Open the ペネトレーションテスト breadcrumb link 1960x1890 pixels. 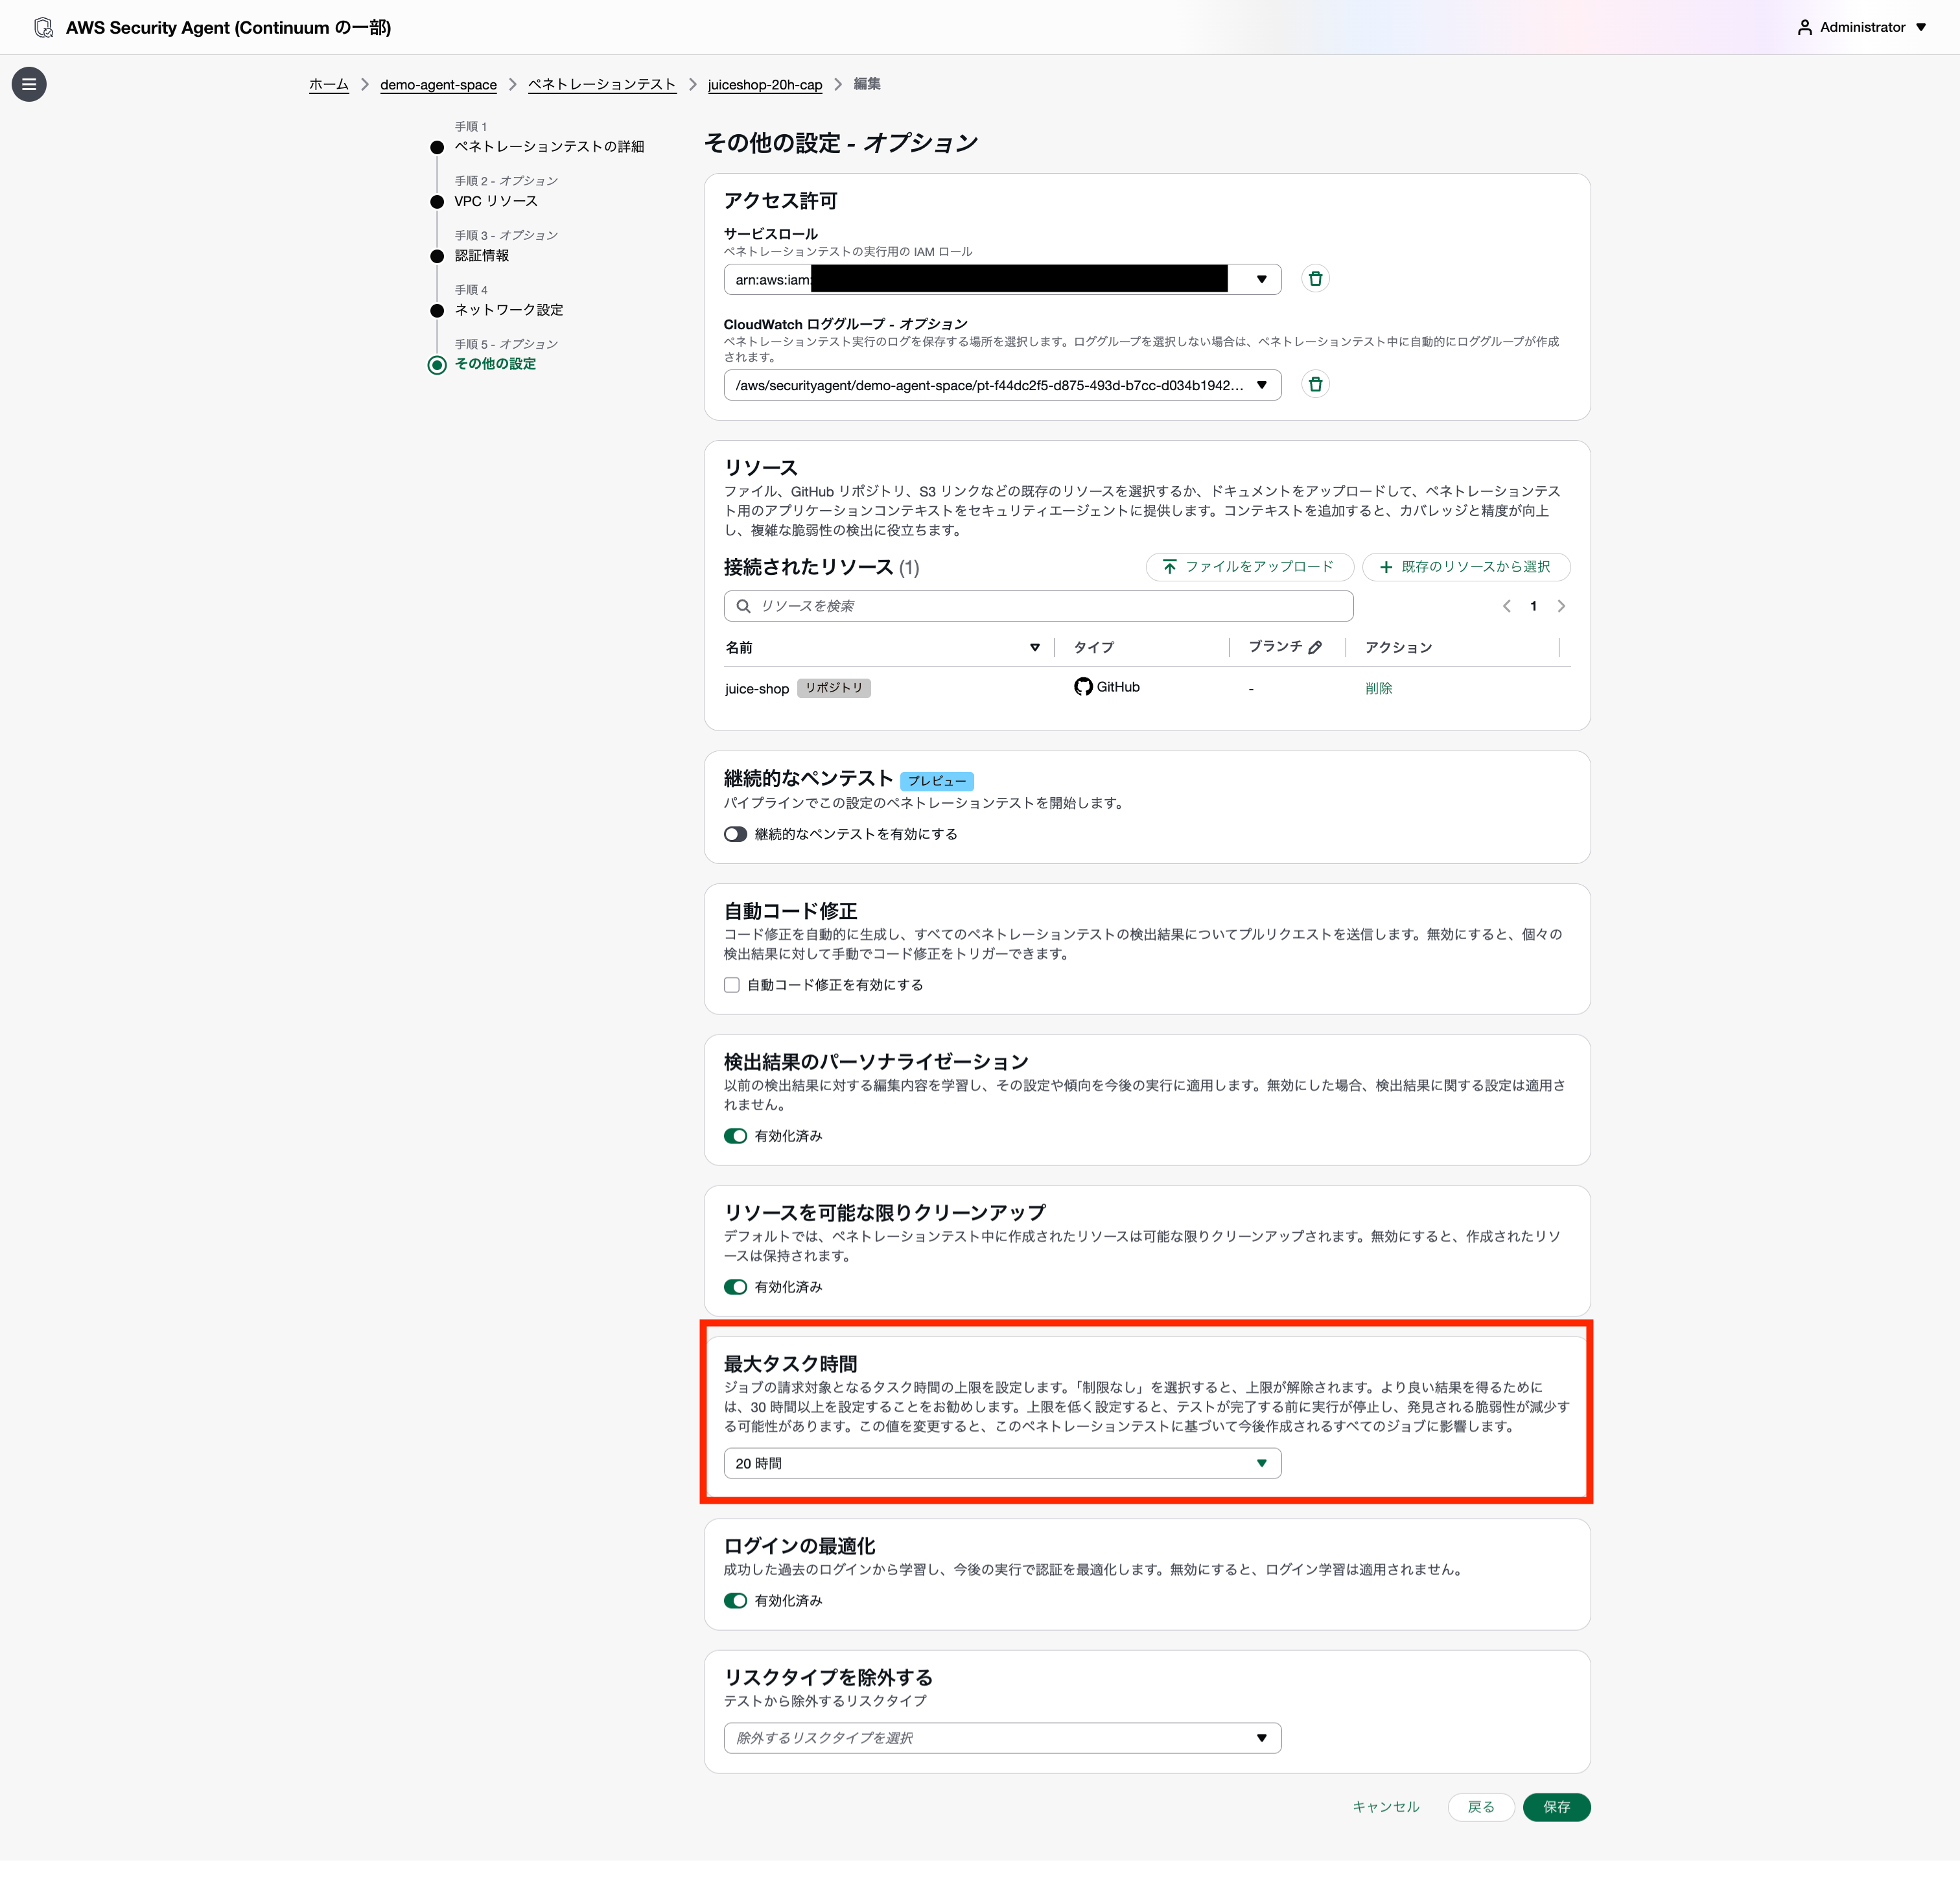point(602,84)
